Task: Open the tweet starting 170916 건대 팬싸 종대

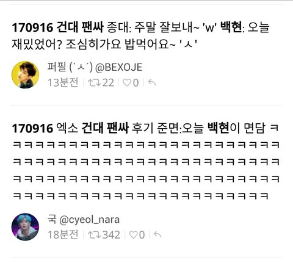Action: click(x=140, y=36)
